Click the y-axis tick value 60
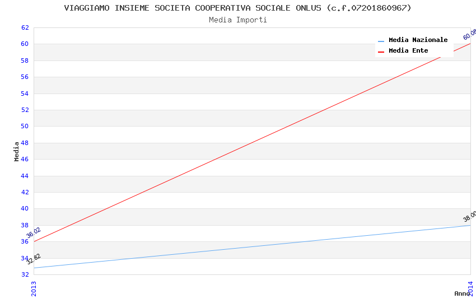 tap(25, 44)
